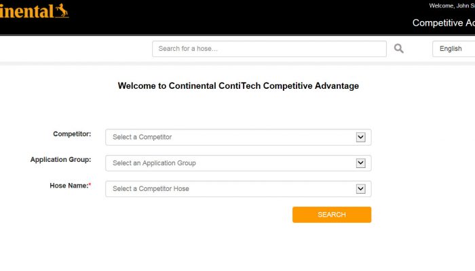Click the 'Welcome, John' user text
Screen dimensions: 475x271
[451, 5]
